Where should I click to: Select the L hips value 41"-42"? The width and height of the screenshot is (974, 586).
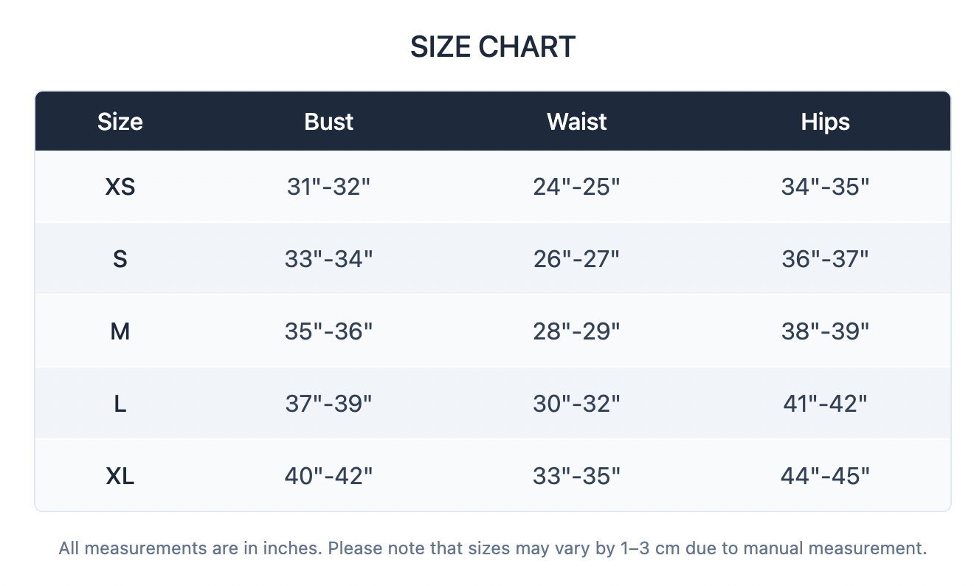[825, 404]
